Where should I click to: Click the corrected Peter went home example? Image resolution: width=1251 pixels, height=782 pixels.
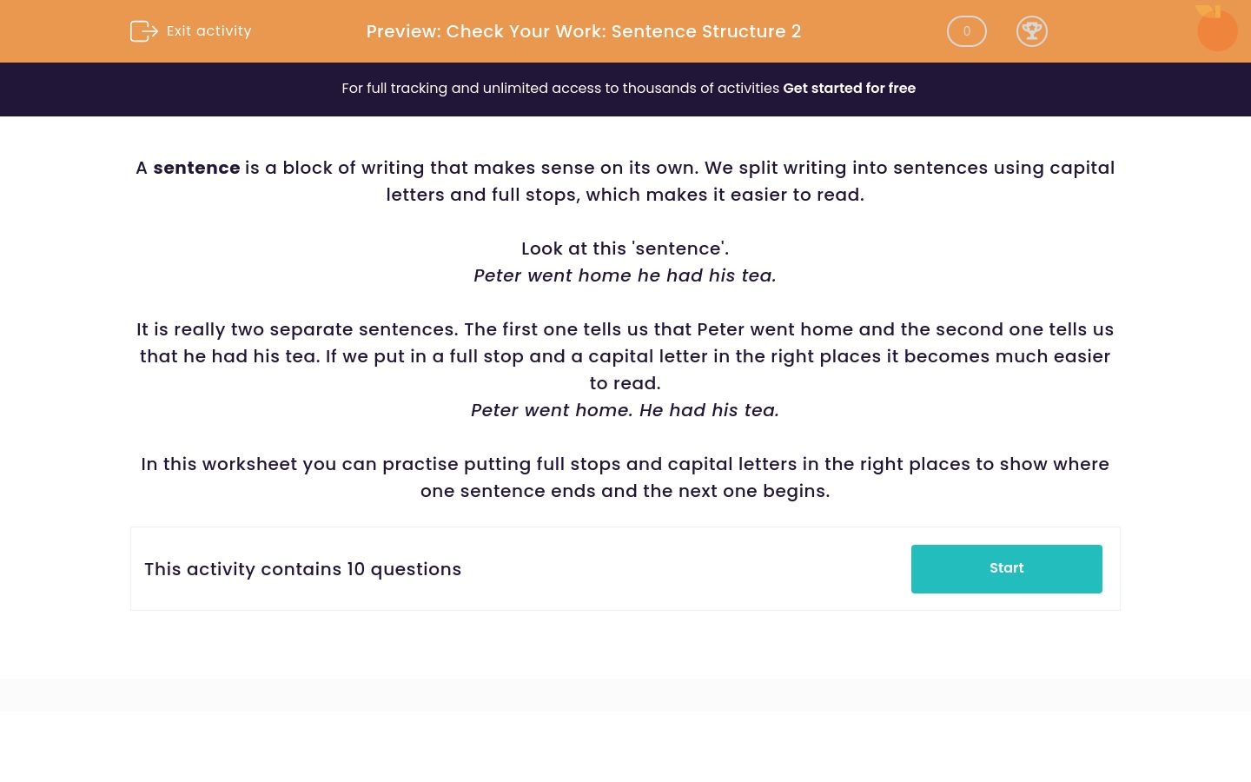[x=624, y=410]
